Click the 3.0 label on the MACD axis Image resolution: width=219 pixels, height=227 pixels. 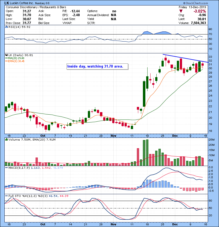pos(211,167)
